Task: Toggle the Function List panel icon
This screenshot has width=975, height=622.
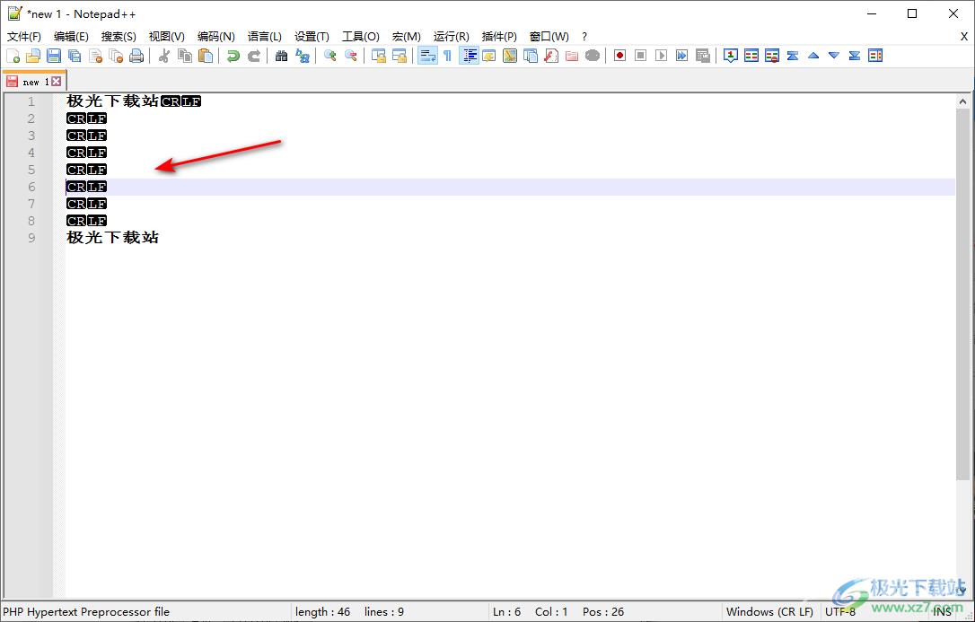Action: (551, 56)
